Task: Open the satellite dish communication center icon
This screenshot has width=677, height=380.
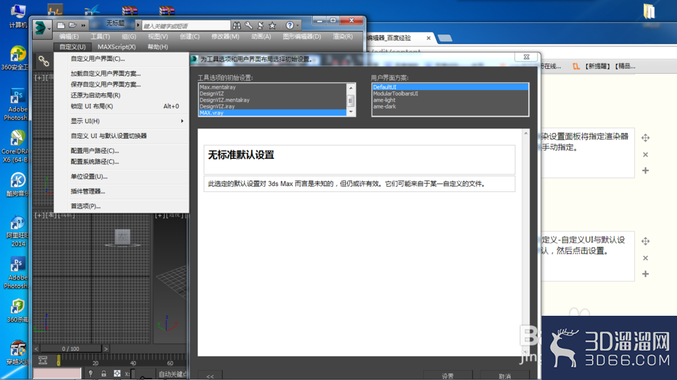Action: click(261, 26)
